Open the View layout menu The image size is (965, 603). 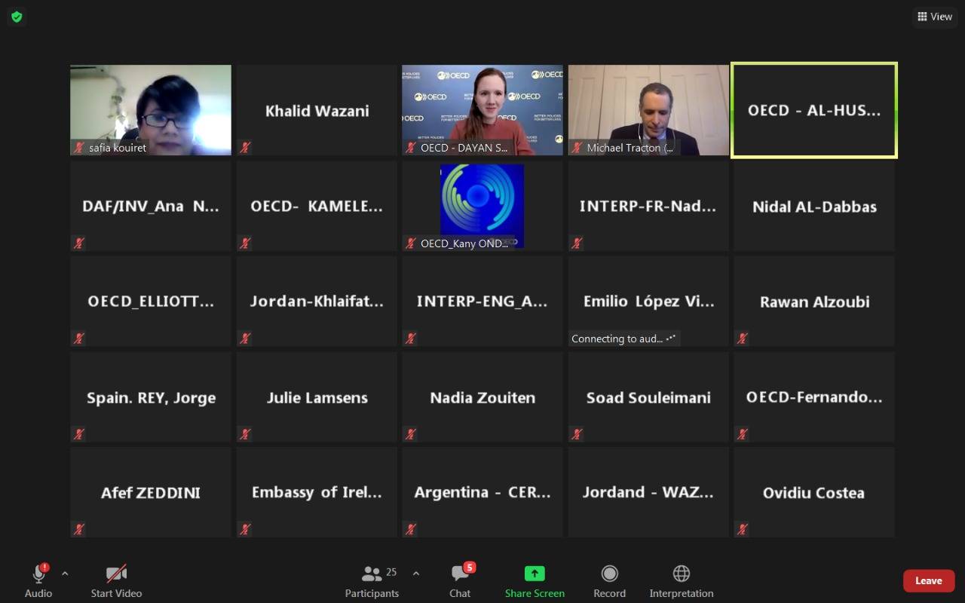pos(934,17)
